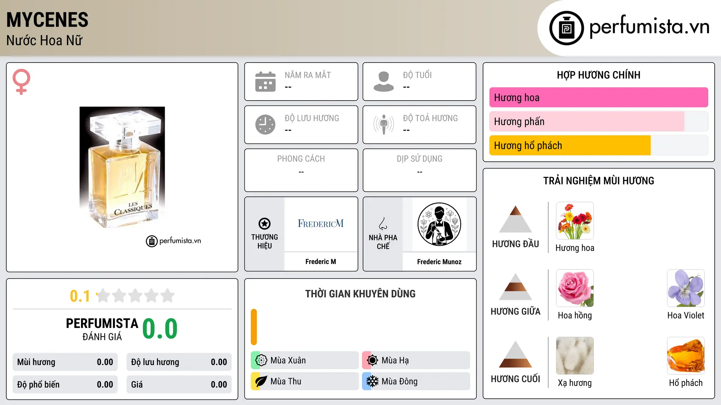Select the Mùa Thu season button
721x405 pixels.
tap(305, 381)
